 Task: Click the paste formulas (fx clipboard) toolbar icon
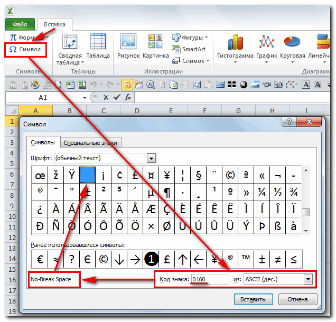(x=24, y=85)
